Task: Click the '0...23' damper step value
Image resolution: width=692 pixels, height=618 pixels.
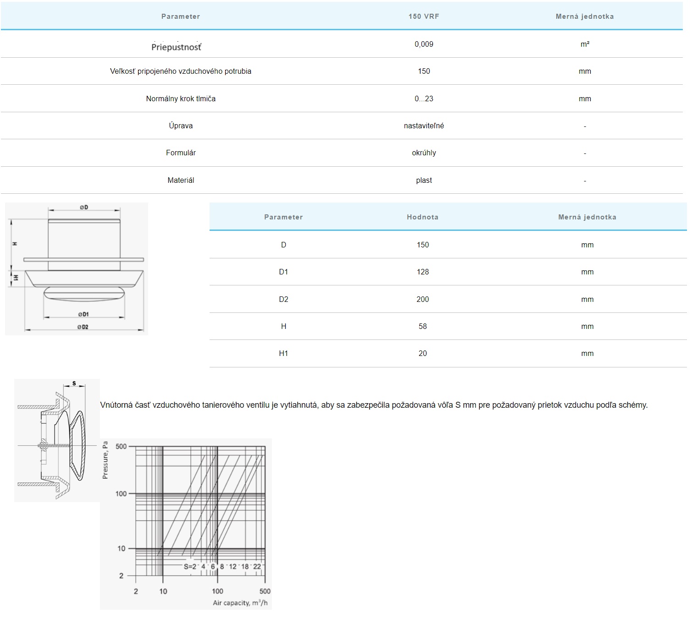Action: 424,98
